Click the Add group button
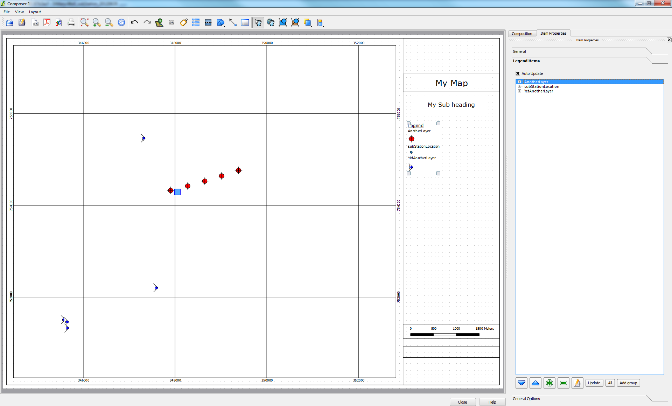 628,383
